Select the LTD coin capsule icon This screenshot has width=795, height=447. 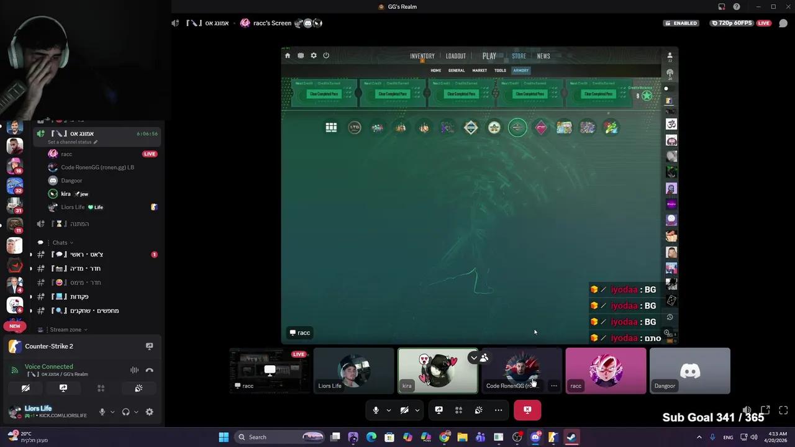click(354, 127)
